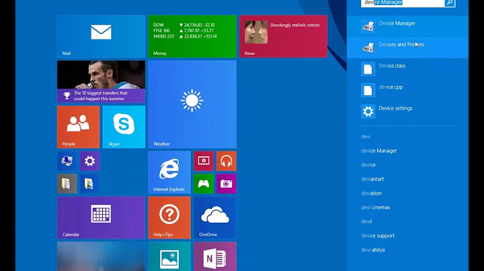The image size is (484, 271).
Task: Open the device.cpp file result
Action: 407,90
